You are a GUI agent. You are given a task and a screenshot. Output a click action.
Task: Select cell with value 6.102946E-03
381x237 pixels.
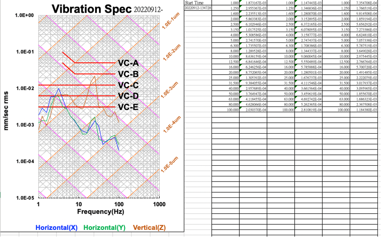click(253, 24)
